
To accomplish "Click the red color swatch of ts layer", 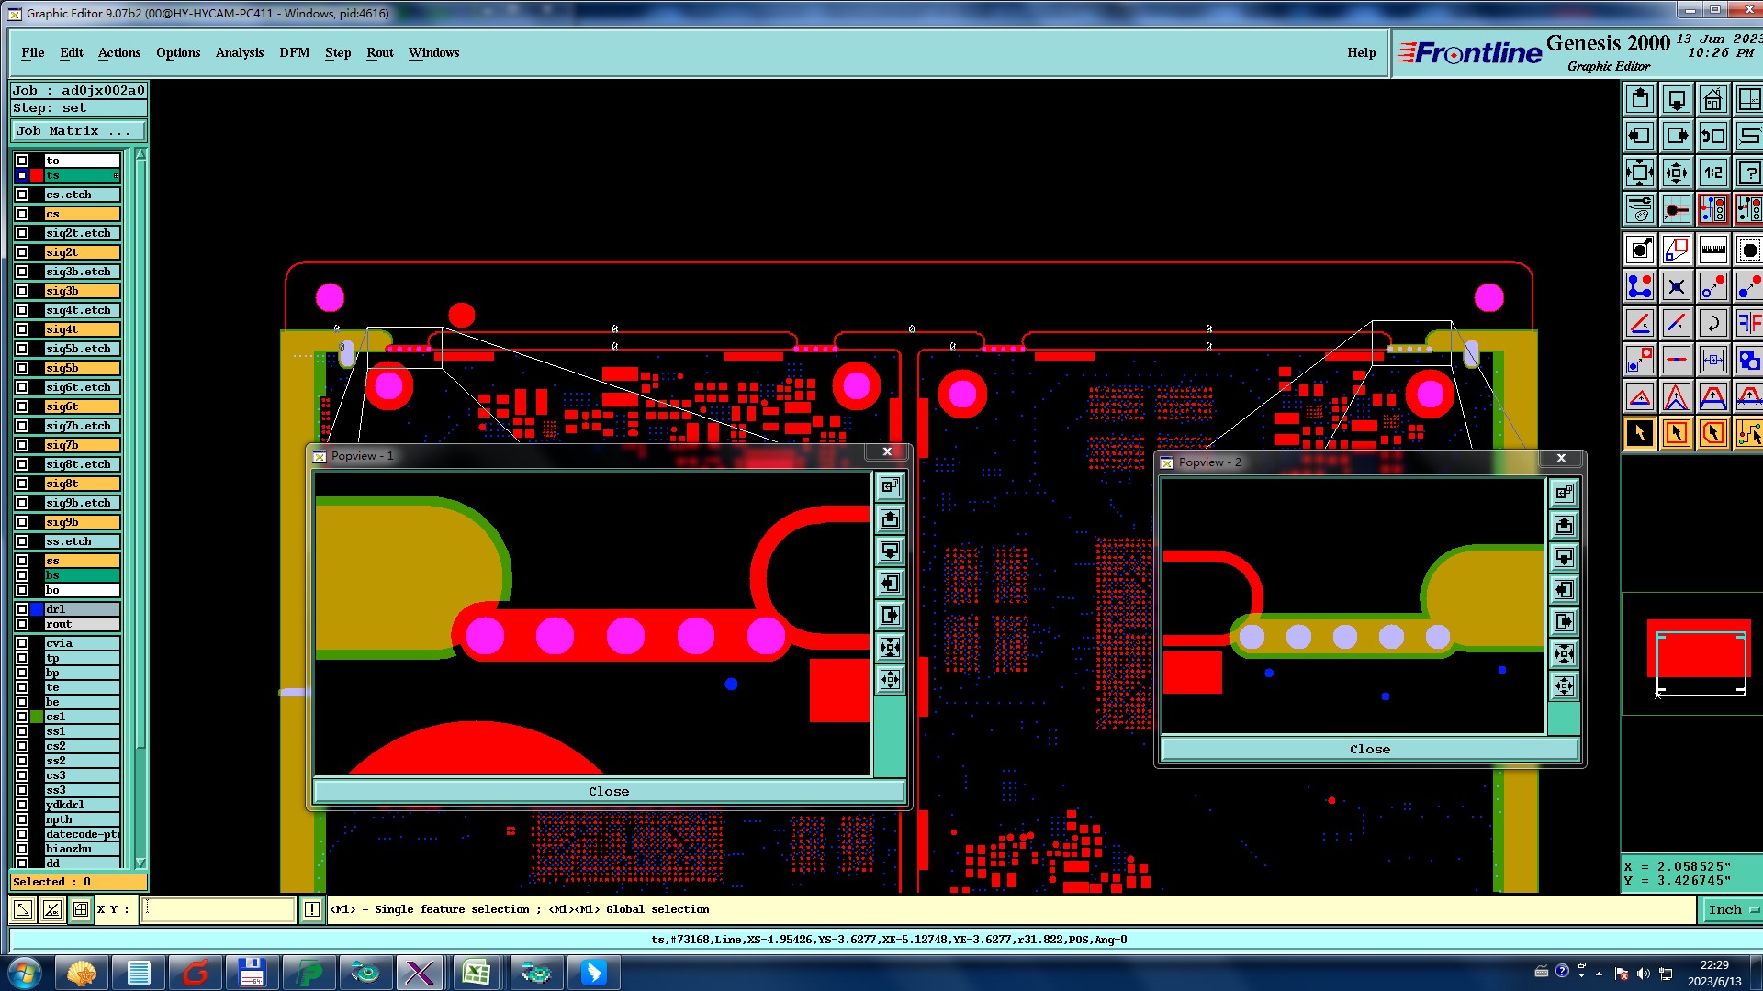I will pos(37,175).
